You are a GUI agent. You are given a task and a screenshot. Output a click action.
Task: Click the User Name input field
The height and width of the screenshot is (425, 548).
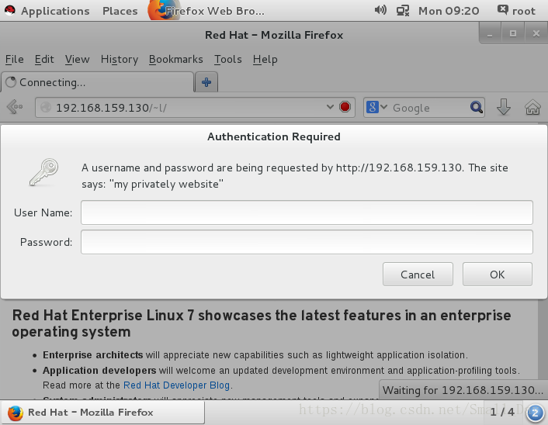(307, 212)
